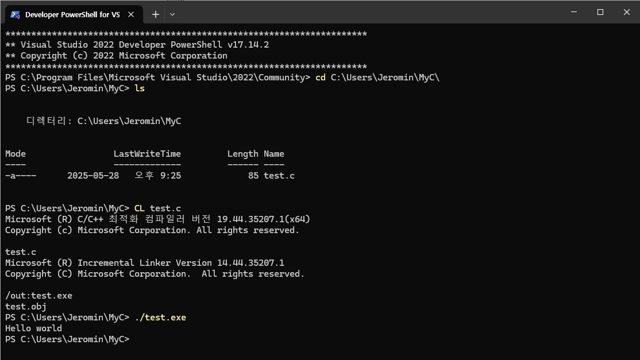Viewport: 640px width, 360px height.
Task: Click the 'Mode' column header
Action: coord(16,154)
